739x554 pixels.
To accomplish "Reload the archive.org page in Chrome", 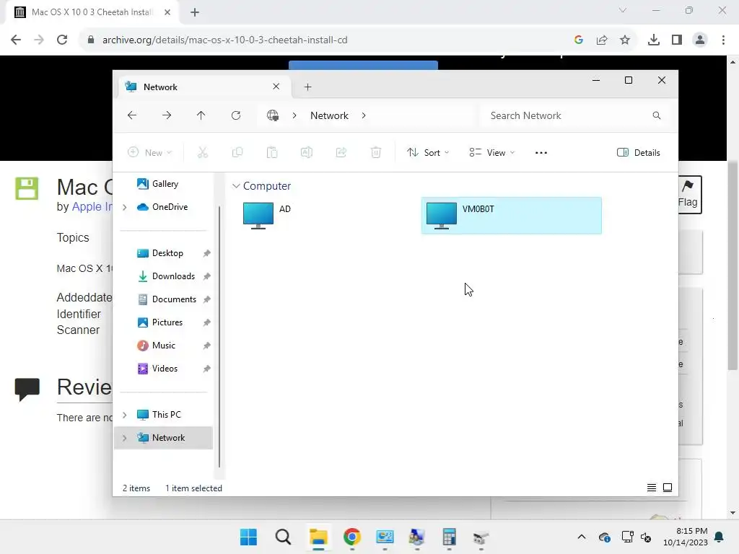I will point(62,40).
